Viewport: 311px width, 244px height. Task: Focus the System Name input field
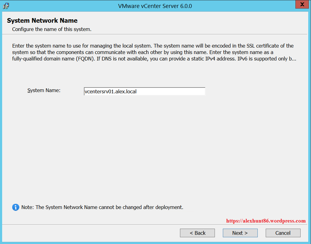[144, 91]
